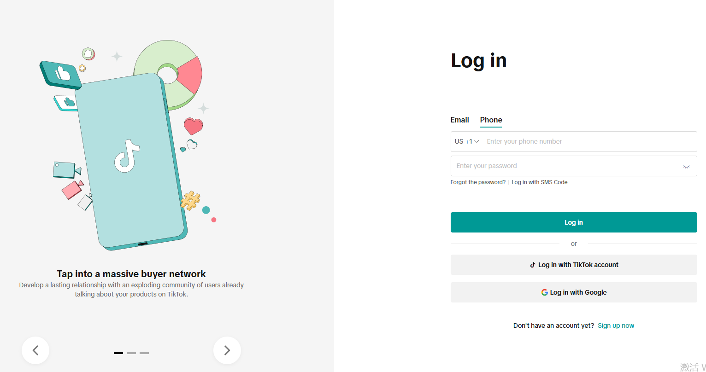This screenshot has height=372, width=706.
Task: Open the Sign up now link
Action: (616, 325)
